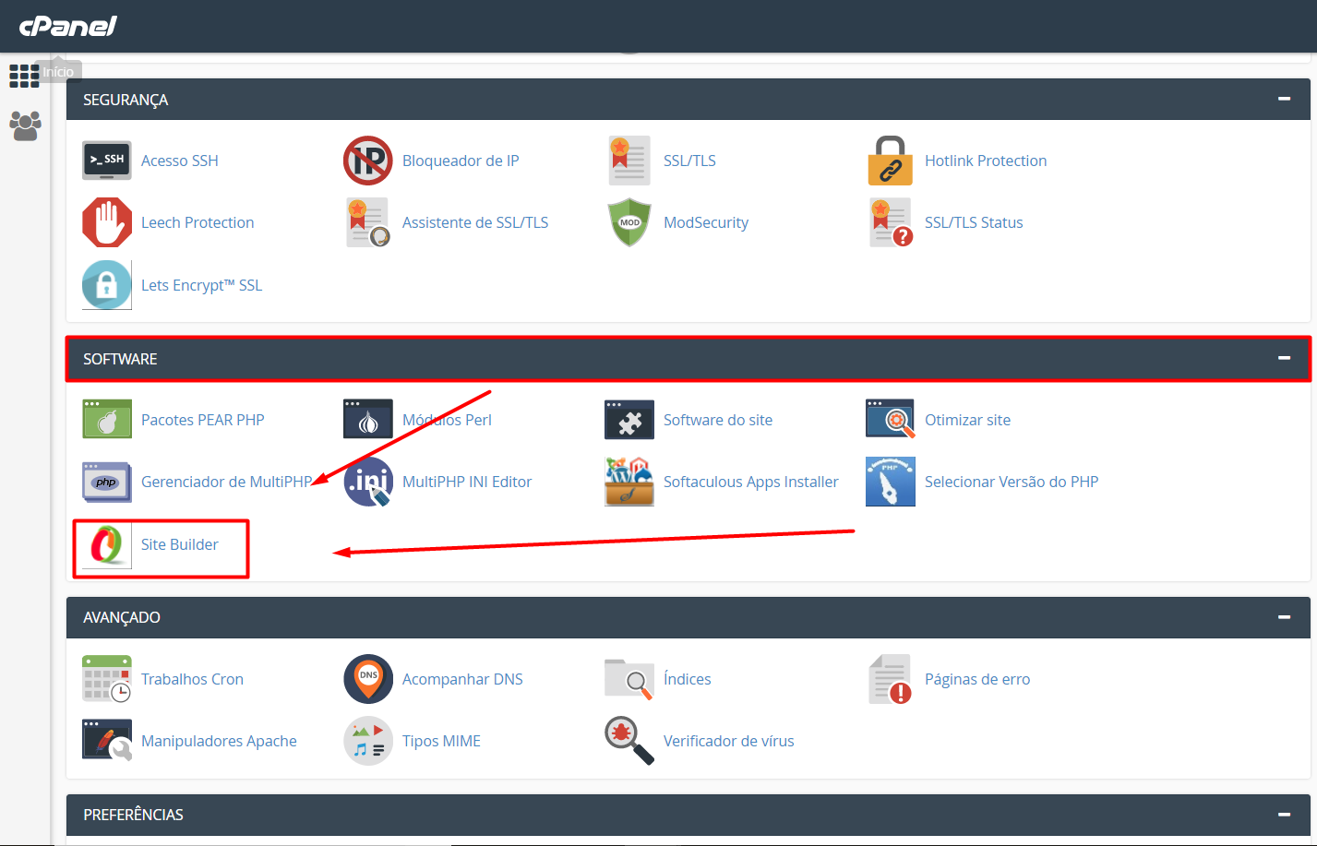This screenshot has height=846, width=1317.
Task: Click the Acompanhar DNS pin icon
Action: pos(368,679)
